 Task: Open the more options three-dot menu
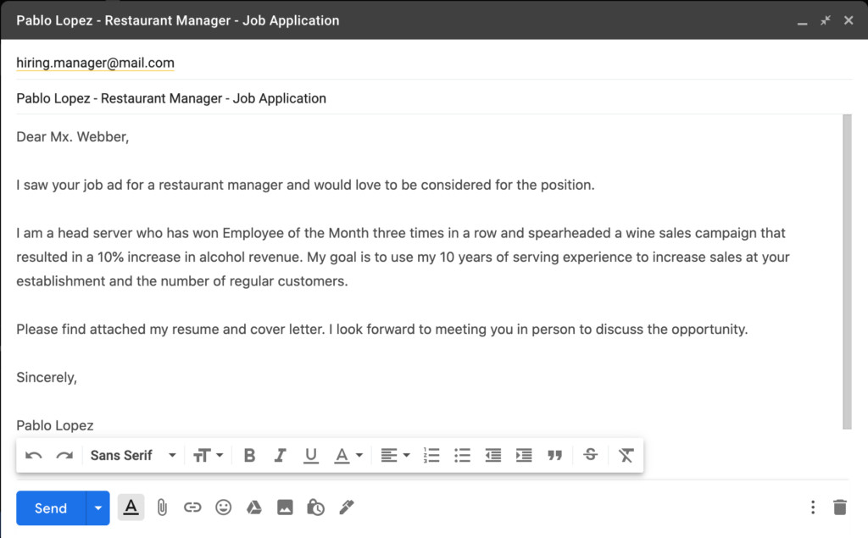[x=812, y=507]
